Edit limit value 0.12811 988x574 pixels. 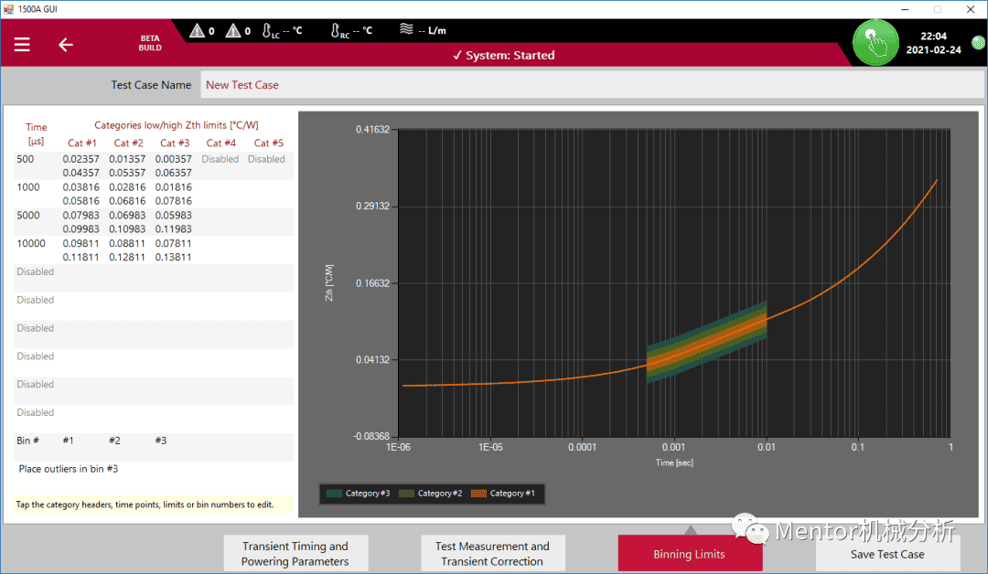[127, 257]
